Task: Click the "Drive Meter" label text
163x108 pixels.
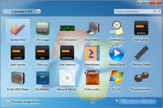Action: [x=92, y=40]
